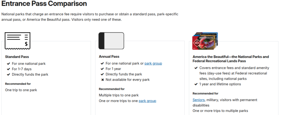Open the "park group" link under Annual Pass recommendations
The image size is (287, 115).
tap(147, 101)
